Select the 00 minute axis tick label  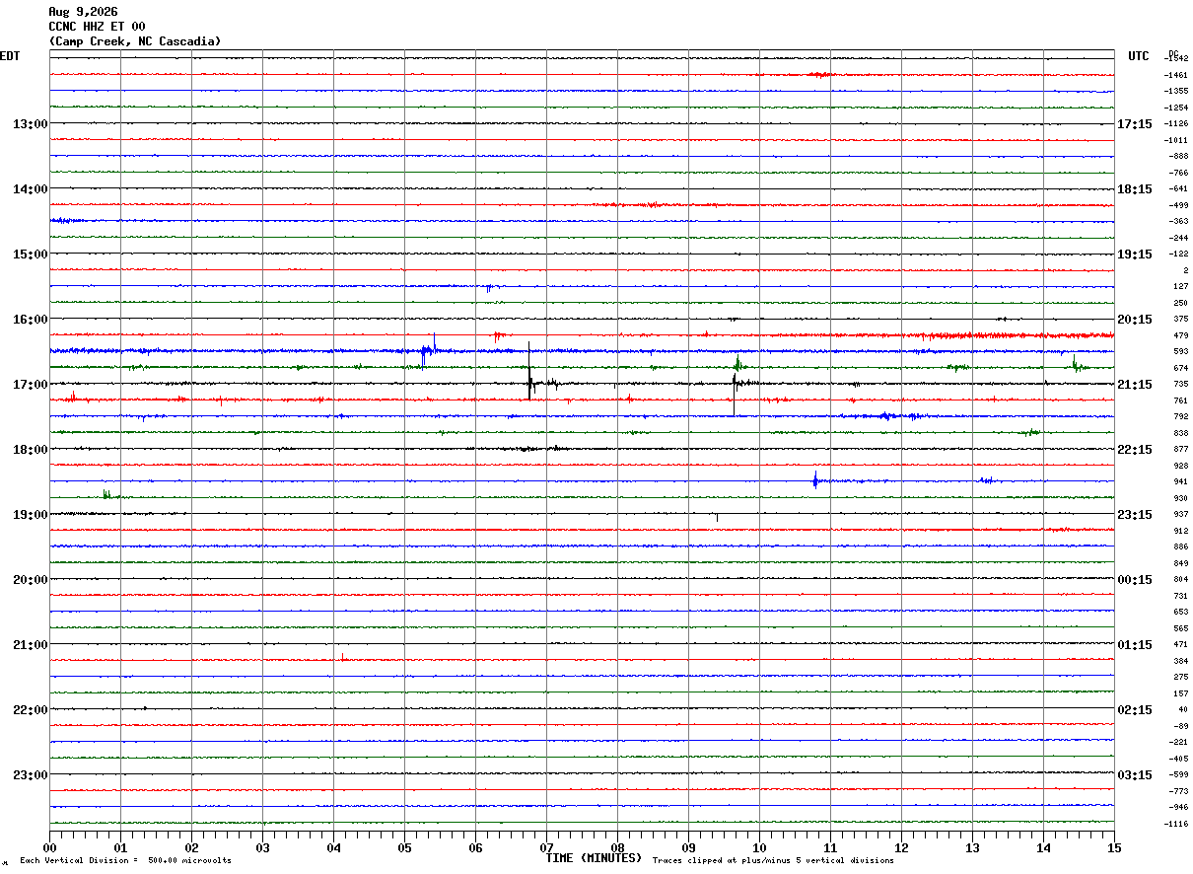point(49,847)
